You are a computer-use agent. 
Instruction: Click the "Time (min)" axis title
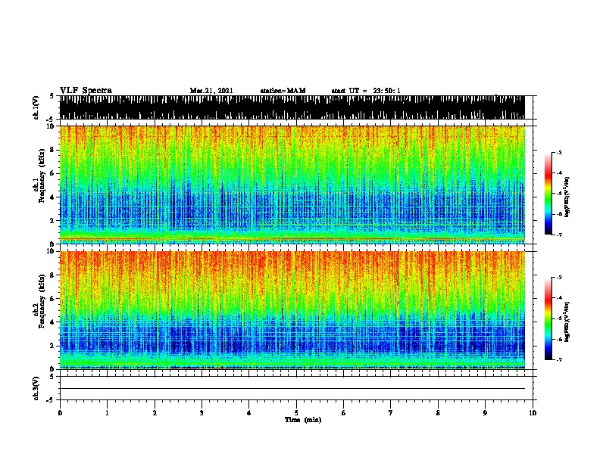tap(303, 420)
